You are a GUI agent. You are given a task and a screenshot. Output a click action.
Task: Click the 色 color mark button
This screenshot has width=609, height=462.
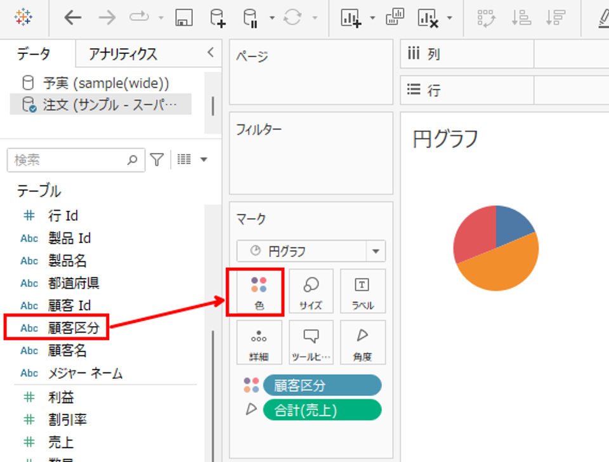point(259,291)
